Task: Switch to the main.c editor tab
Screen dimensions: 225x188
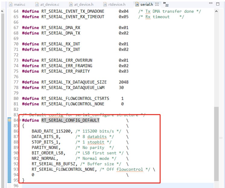Action: pyautogui.click(x=17, y=5)
